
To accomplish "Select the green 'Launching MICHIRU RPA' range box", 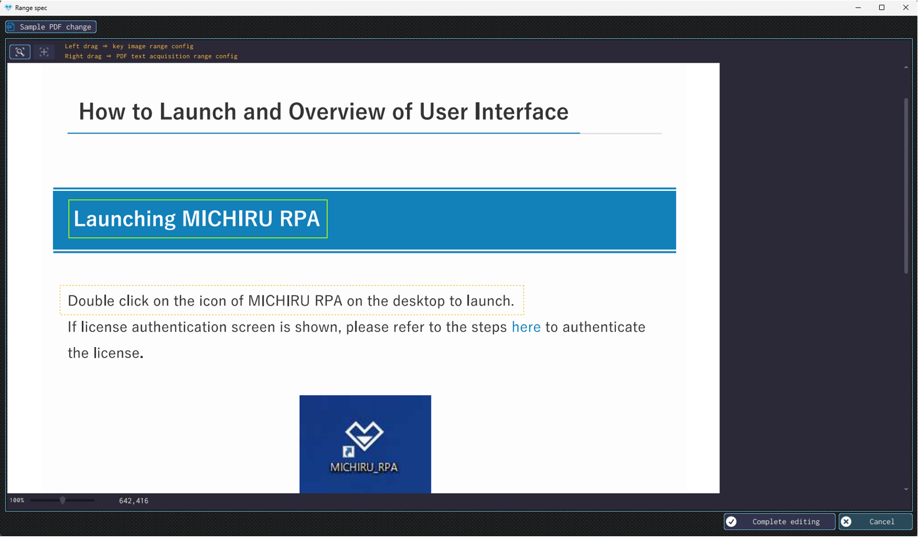I will (x=197, y=219).
